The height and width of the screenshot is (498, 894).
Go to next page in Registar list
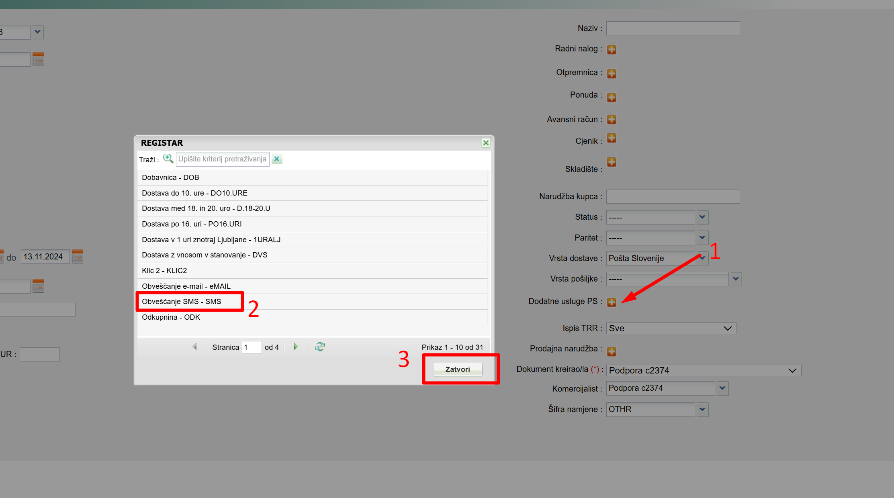coord(296,347)
